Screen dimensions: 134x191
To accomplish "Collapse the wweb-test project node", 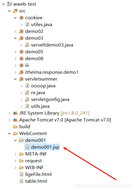I will click(x=4, y=4).
